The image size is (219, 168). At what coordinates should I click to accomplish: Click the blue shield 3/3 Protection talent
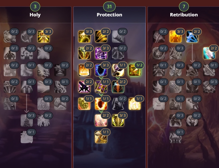coord(101,70)
